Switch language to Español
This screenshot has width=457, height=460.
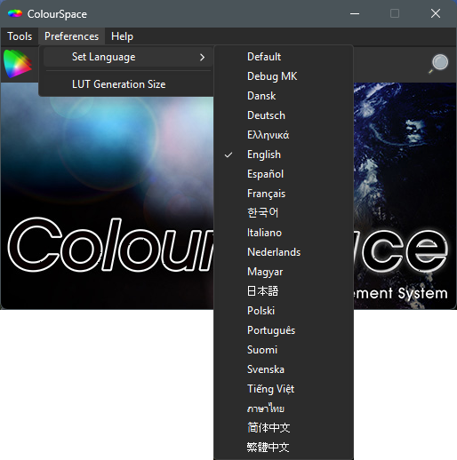tap(284, 174)
